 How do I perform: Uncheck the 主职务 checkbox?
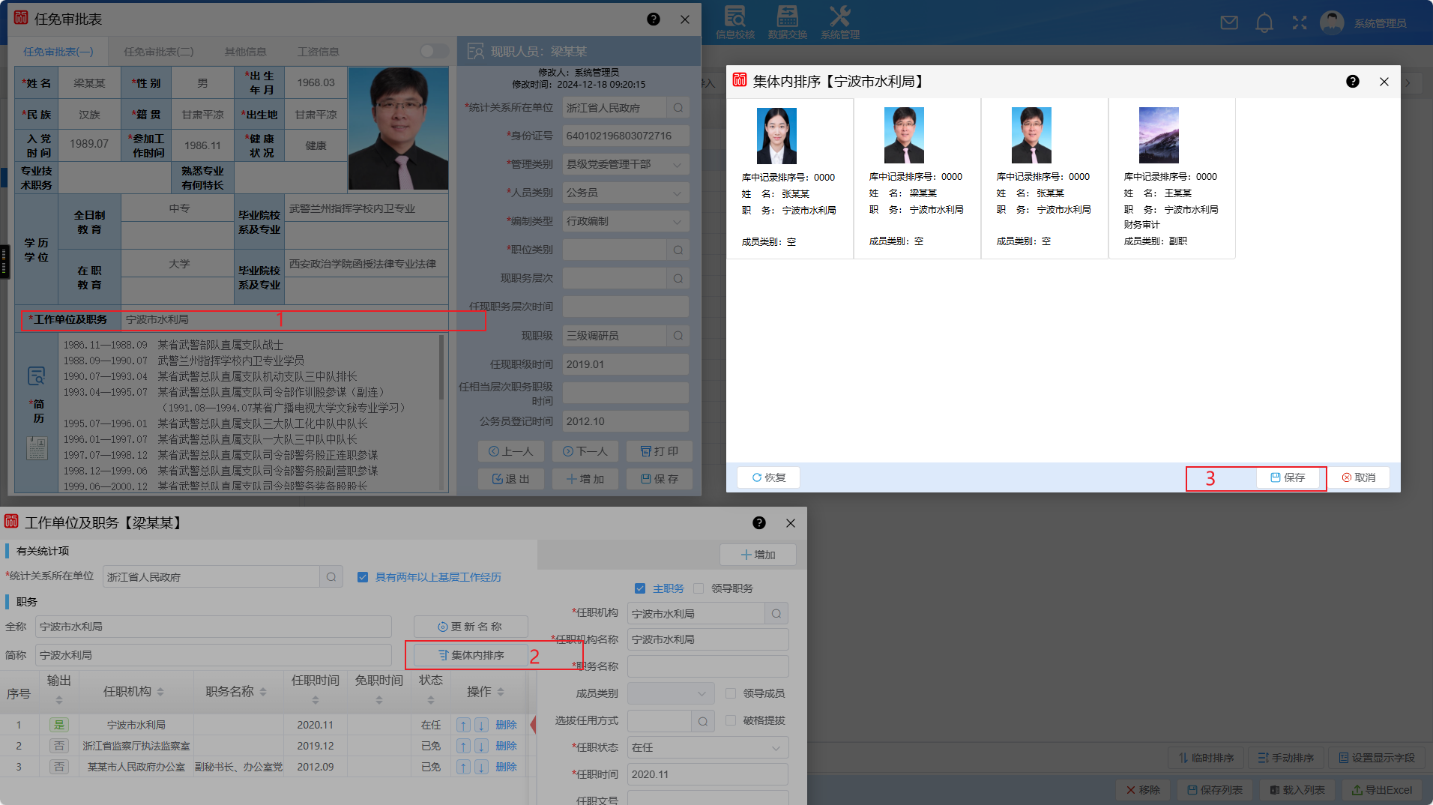point(640,588)
